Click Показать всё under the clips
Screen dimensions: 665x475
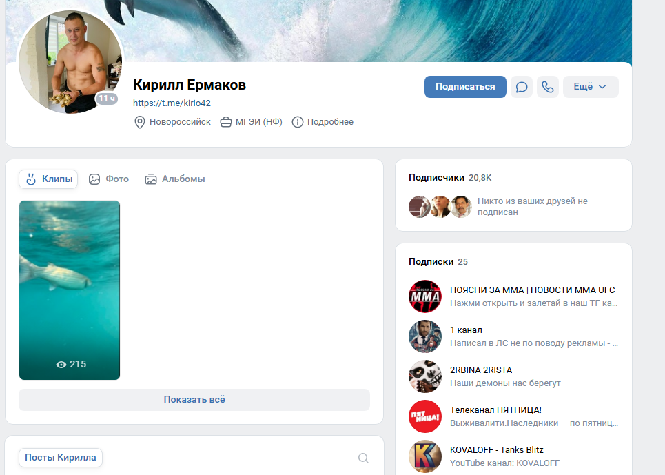(194, 400)
